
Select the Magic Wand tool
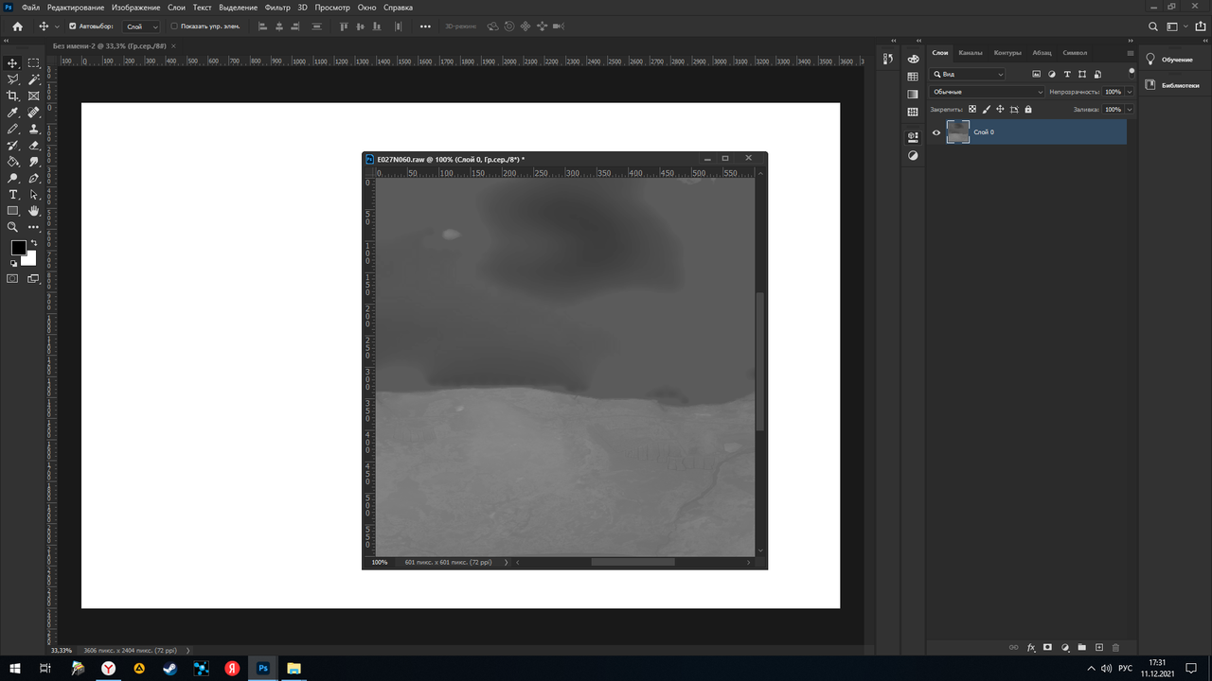34,79
